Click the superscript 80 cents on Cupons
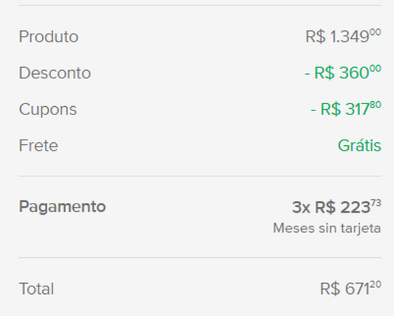Viewport: 394px width, 316px height. tap(376, 105)
